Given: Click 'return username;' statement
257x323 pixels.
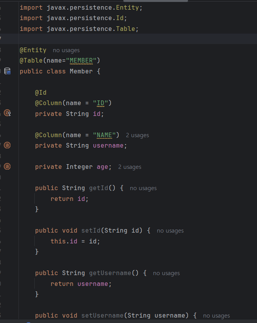Looking at the screenshot, I should click(81, 284).
